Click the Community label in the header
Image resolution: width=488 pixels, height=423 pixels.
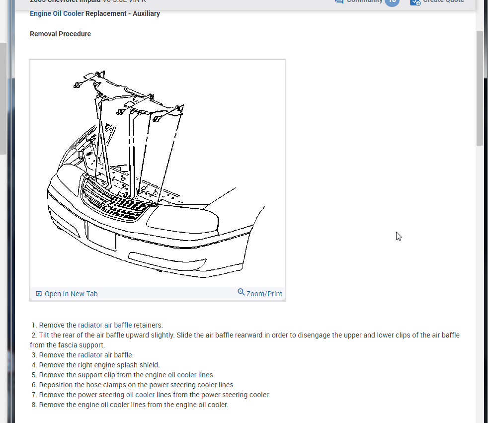[x=364, y=1]
